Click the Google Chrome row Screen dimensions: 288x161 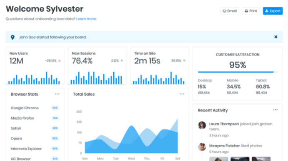(x=35, y=108)
